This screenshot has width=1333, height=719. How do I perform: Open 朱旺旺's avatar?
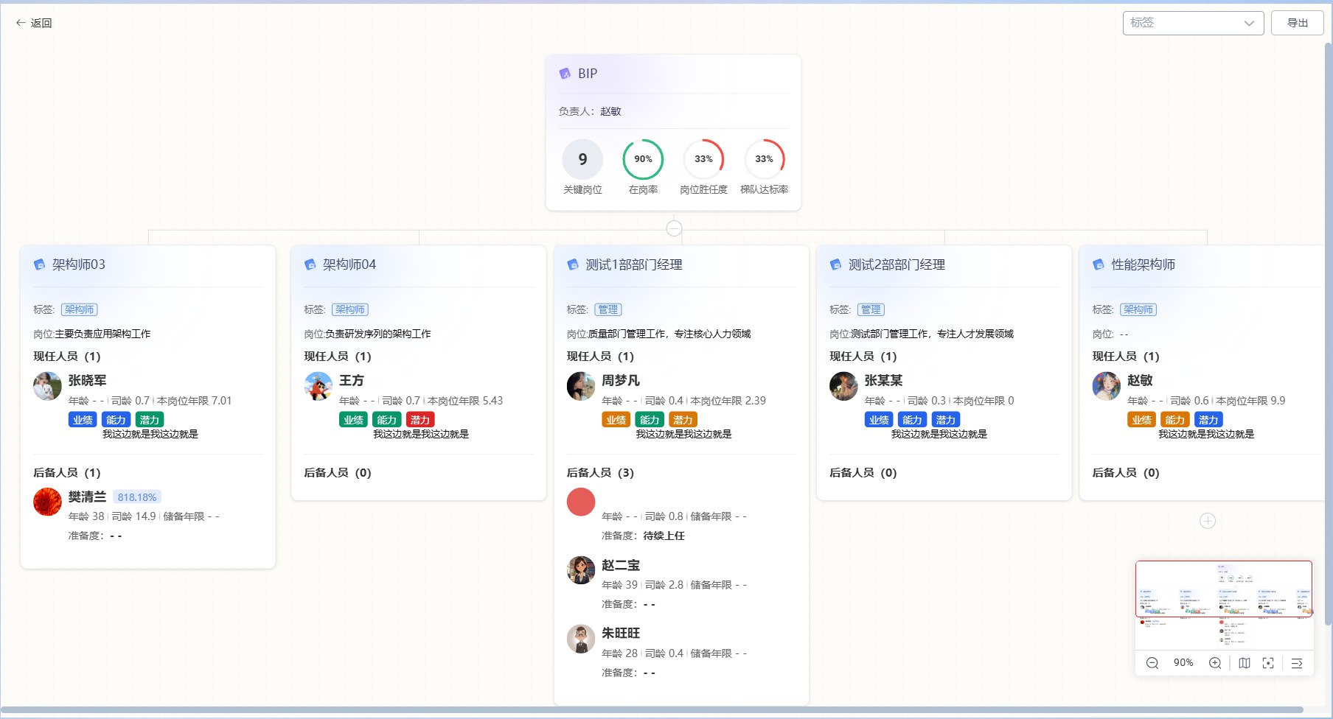581,639
